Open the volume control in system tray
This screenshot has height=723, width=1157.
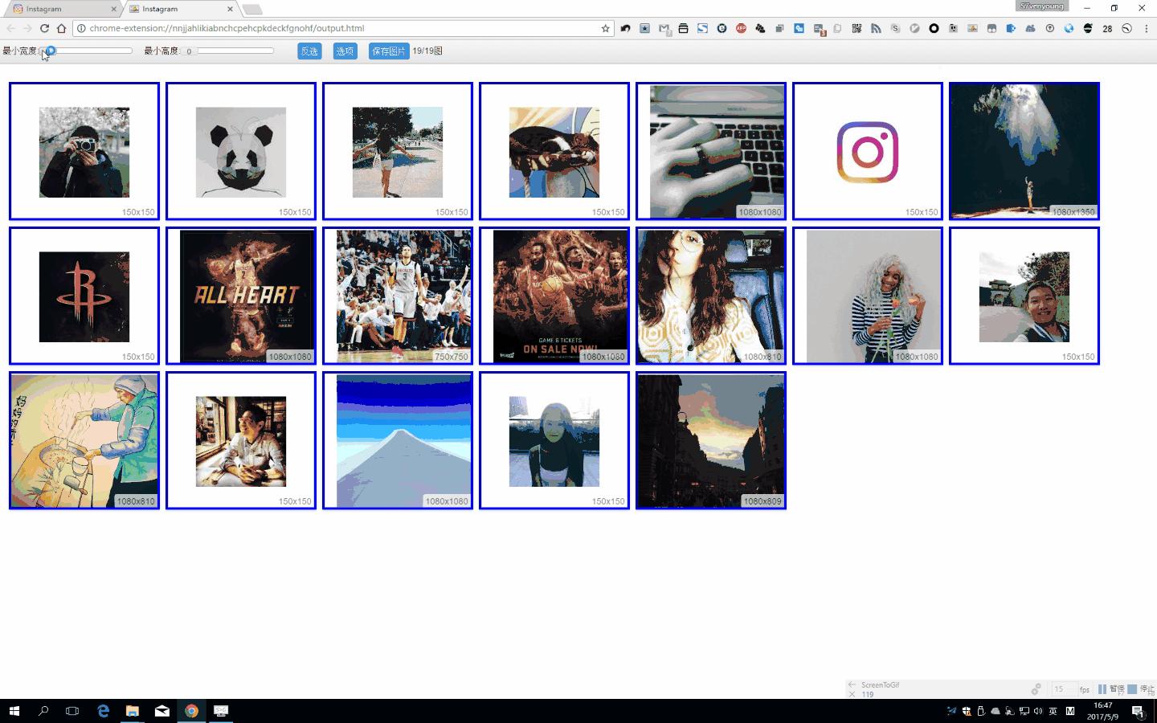(x=1037, y=711)
